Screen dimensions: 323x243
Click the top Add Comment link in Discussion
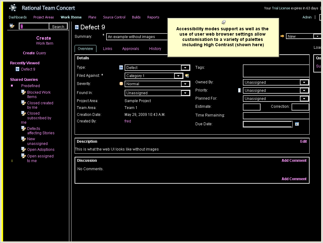pos(294,161)
